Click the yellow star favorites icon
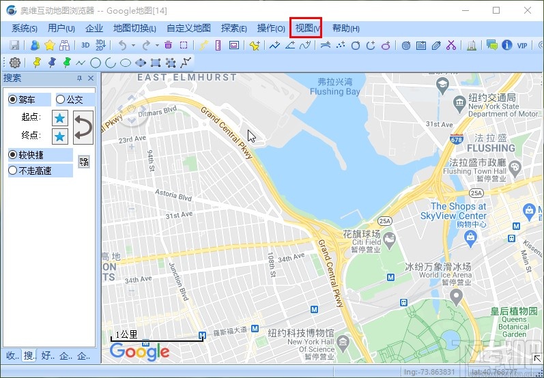 coord(50,45)
